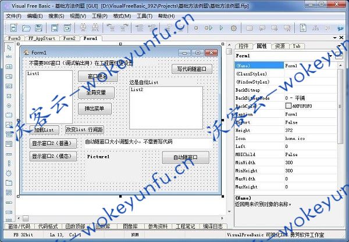The height and width of the screenshot is (242, 349).
Task: Open the 窗体/代码 bottom tab
Action: tap(19, 226)
